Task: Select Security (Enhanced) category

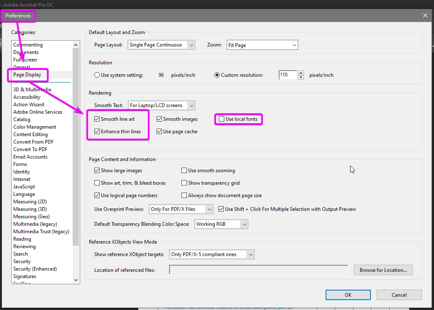Action: pos(35,269)
